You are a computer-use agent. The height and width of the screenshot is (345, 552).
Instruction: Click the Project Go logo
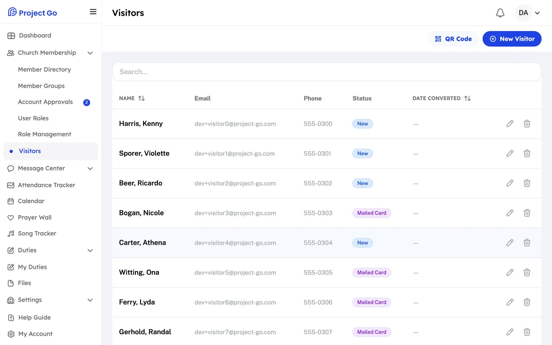pyautogui.click(x=32, y=13)
